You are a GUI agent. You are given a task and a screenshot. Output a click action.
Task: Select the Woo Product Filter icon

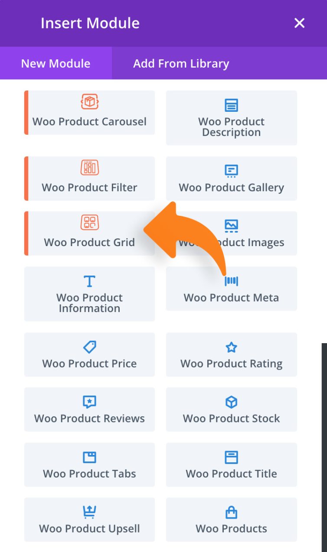(89, 168)
